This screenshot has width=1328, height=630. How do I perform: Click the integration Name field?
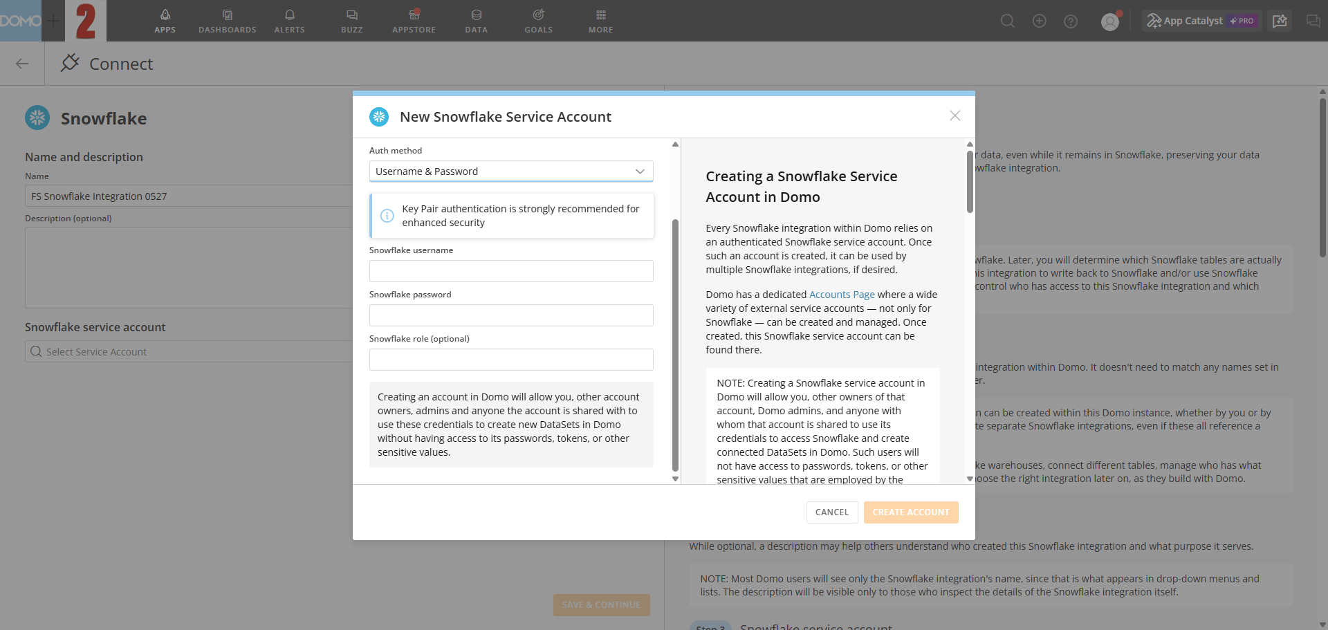click(189, 196)
